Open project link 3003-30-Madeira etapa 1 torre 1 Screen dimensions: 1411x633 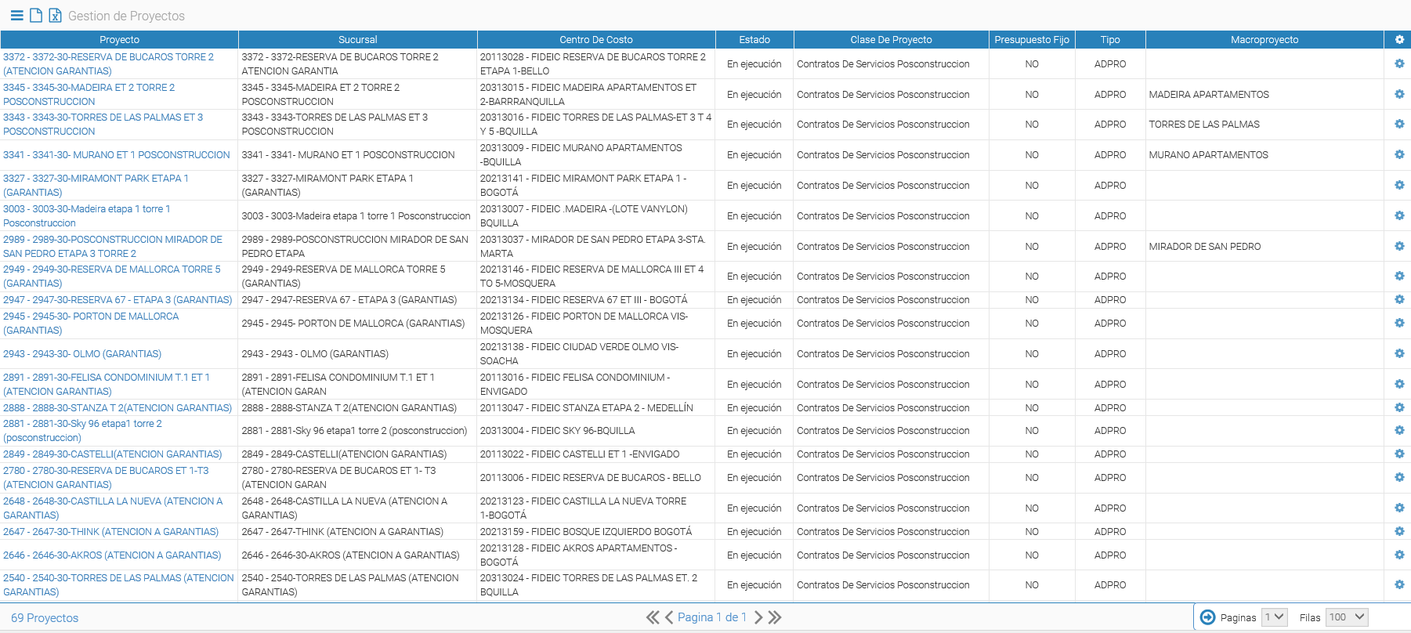point(86,215)
